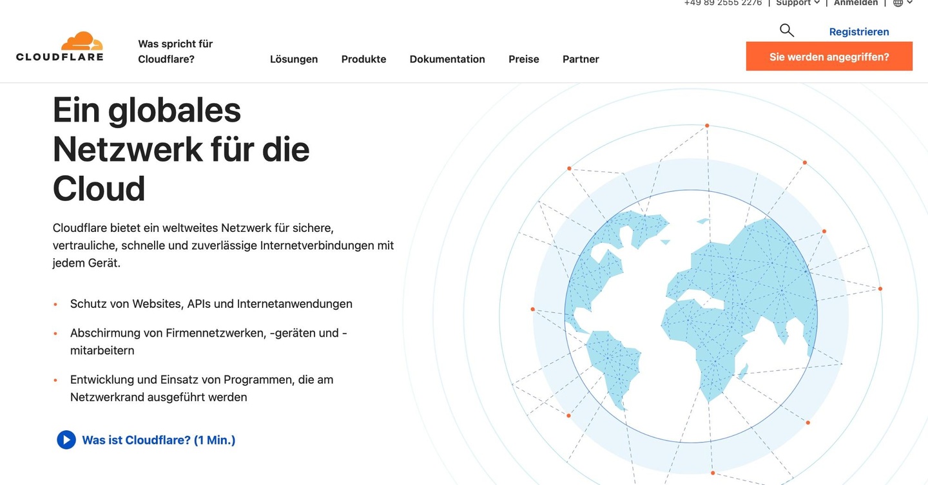
Task: Open the search magnifier icon
Action: 786,30
